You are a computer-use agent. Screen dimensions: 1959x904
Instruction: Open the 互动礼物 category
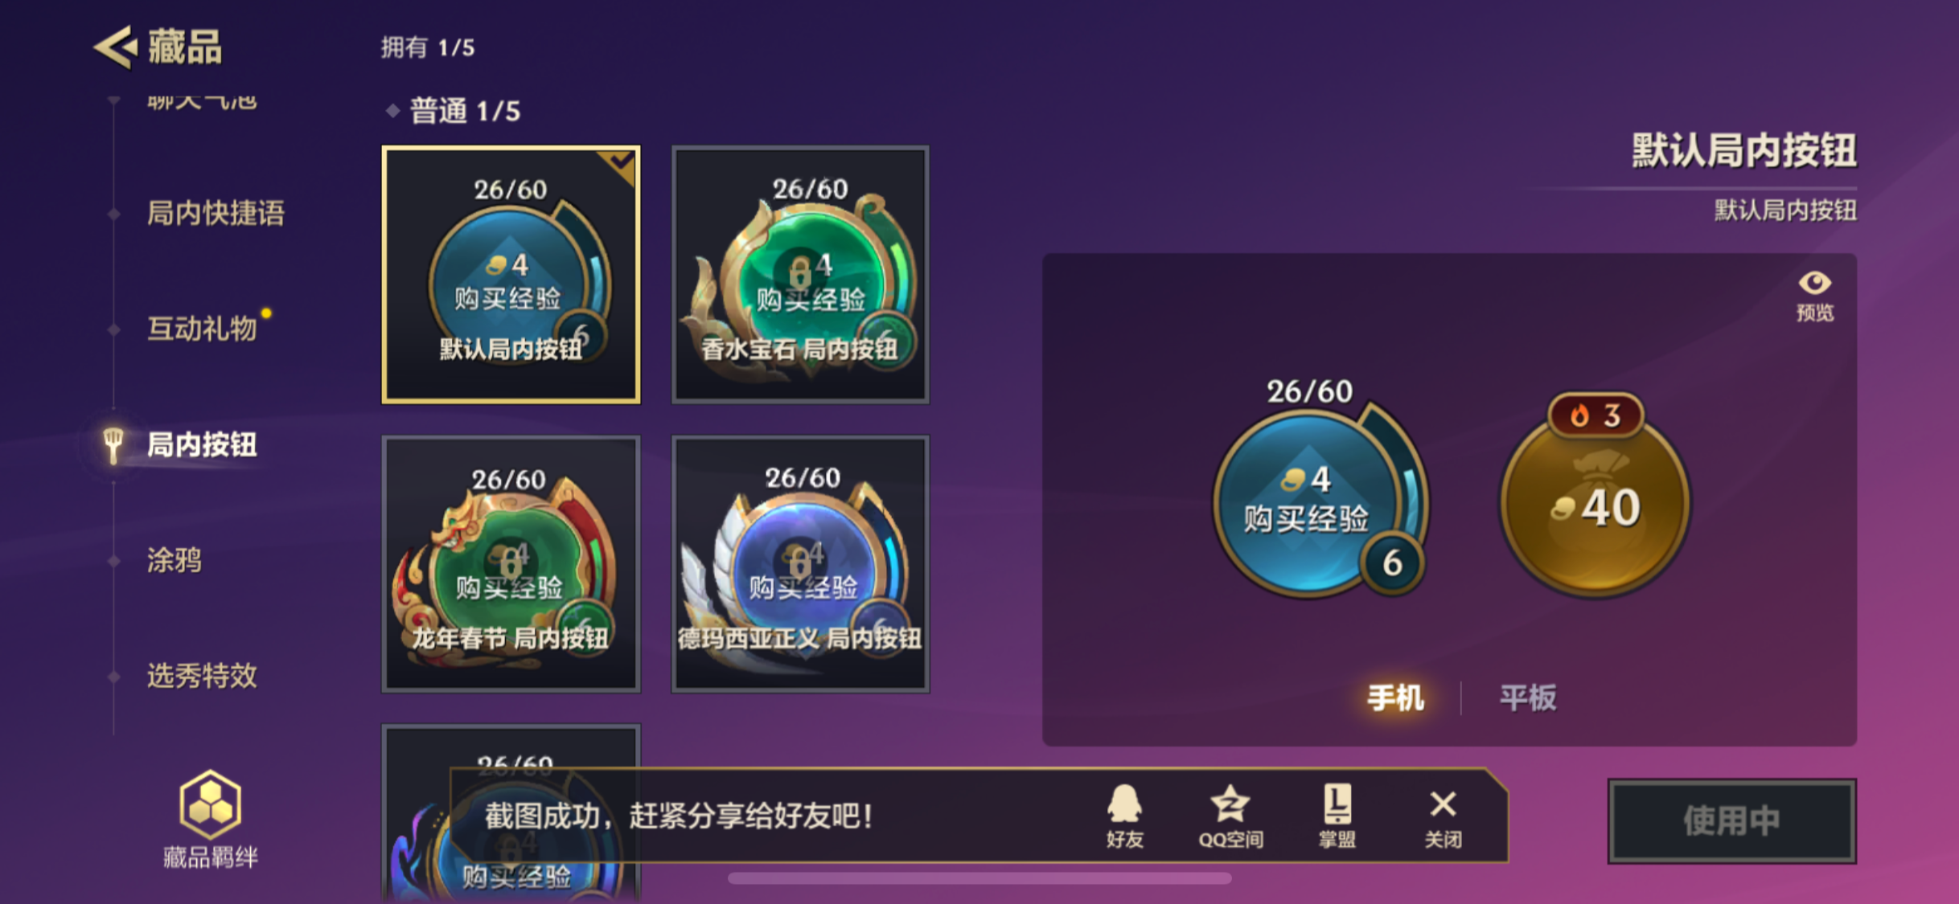coord(202,328)
